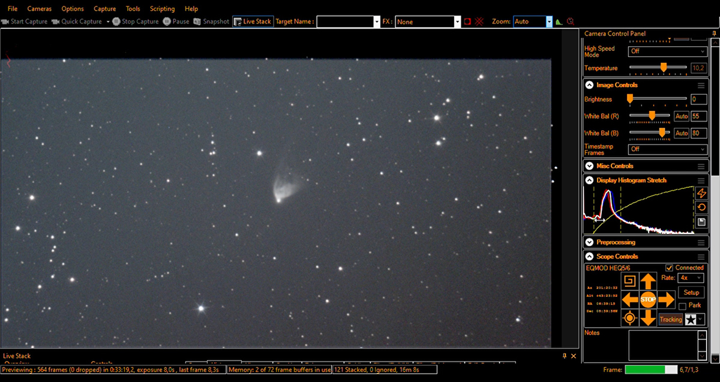Expand the Preprocessing section
720x382 pixels.
pyautogui.click(x=589, y=243)
